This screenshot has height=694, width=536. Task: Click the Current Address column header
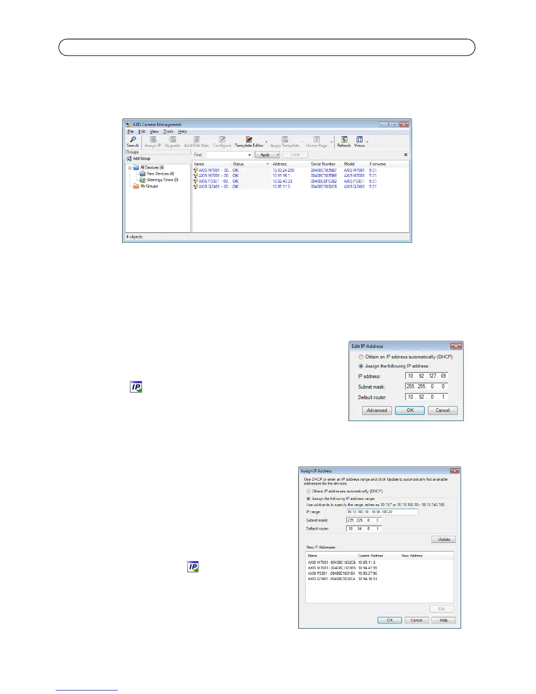click(x=378, y=556)
